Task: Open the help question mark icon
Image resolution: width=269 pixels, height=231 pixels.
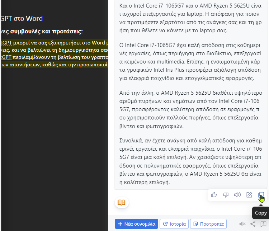Action: (x=263, y=224)
